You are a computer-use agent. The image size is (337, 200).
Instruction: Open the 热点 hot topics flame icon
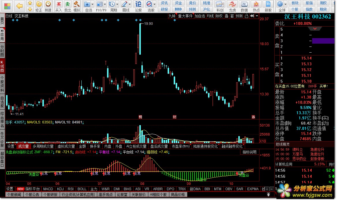[x=256, y=4]
